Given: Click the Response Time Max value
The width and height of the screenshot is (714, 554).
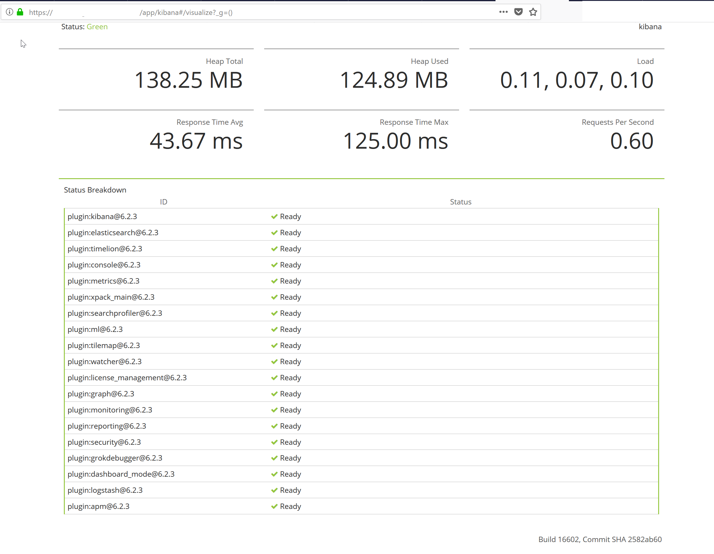Looking at the screenshot, I should [395, 141].
